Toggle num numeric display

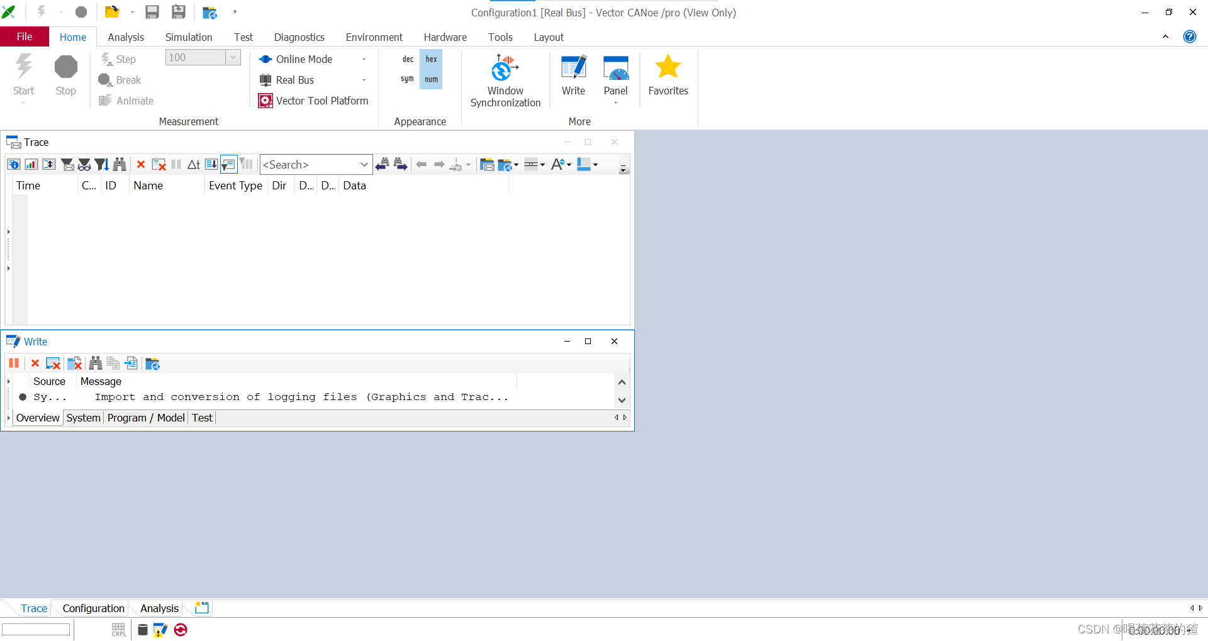pos(431,79)
